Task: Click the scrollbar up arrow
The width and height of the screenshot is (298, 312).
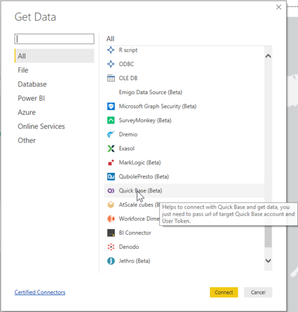Action: click(268, 56)
